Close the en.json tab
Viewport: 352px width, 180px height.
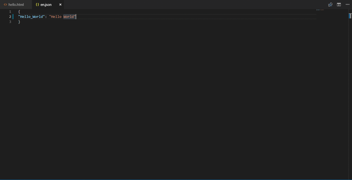coord(60,5)
